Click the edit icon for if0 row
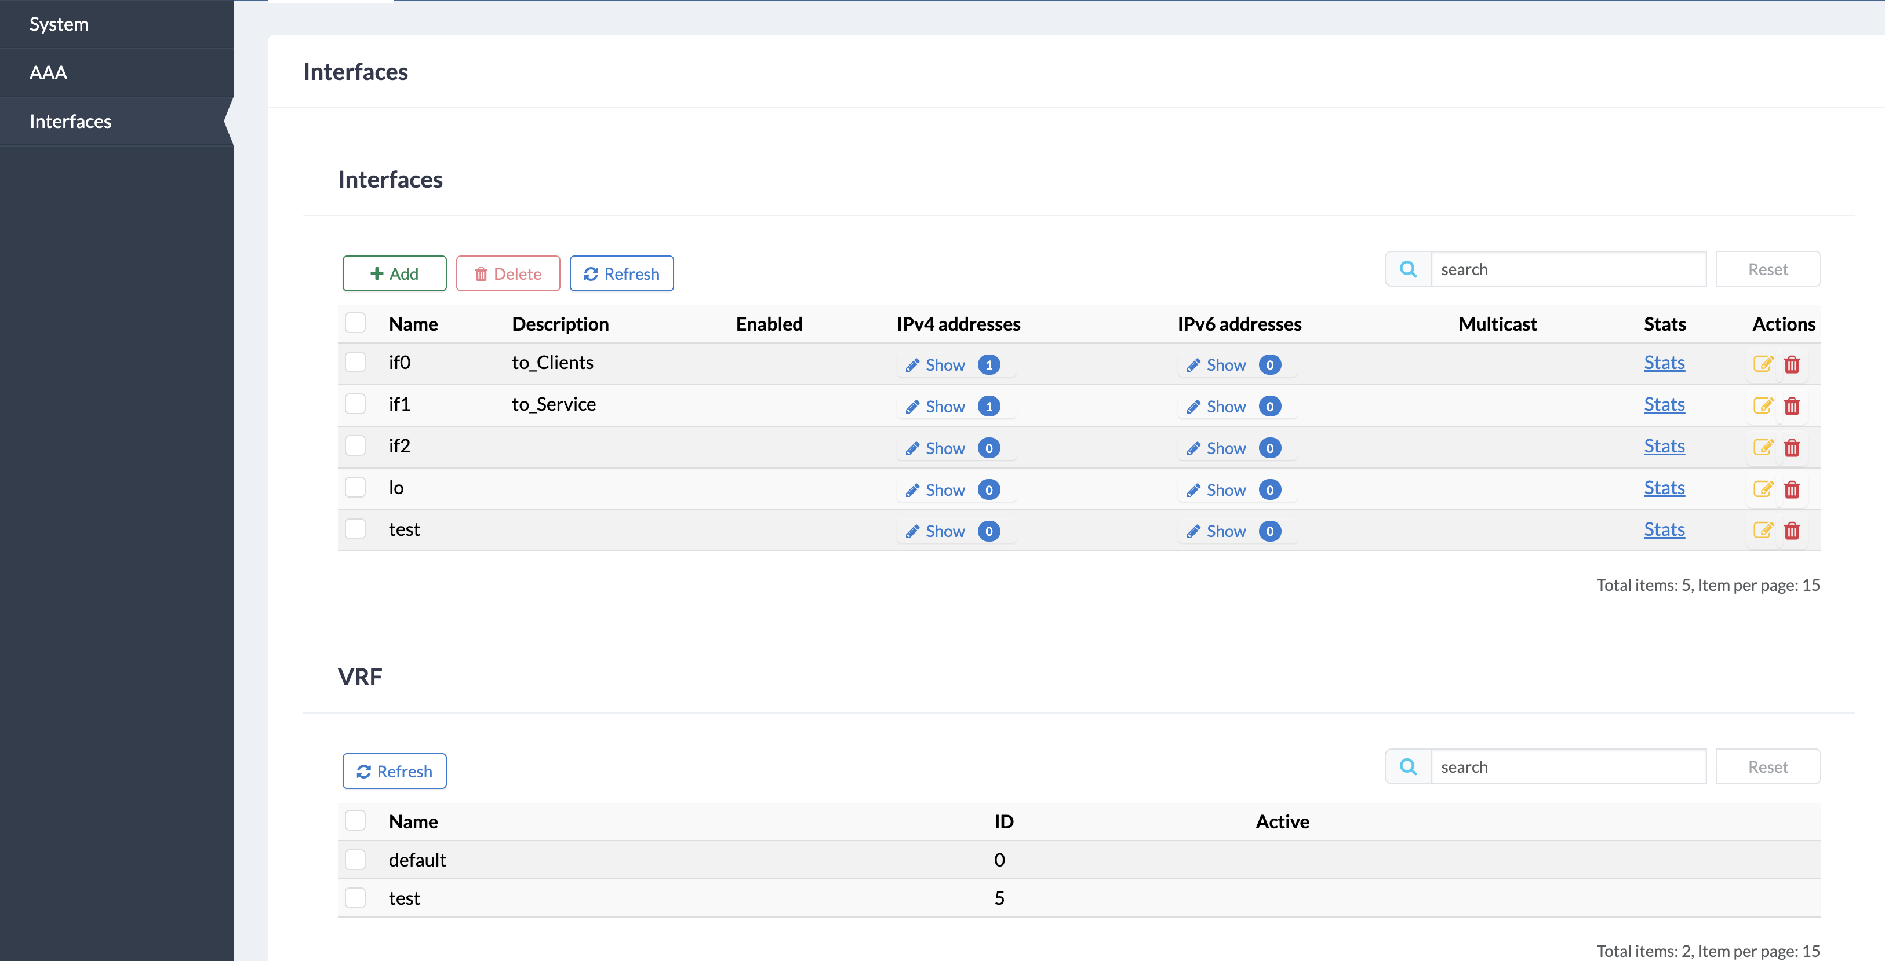The image size is (1885, 961). [x=1762, y=364]
